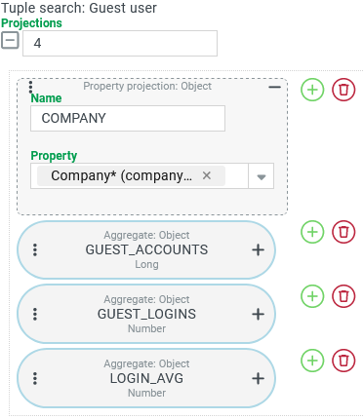Expand the GUEST_ACCOUNTS aggregate with plus

click(x=258, y=249)
